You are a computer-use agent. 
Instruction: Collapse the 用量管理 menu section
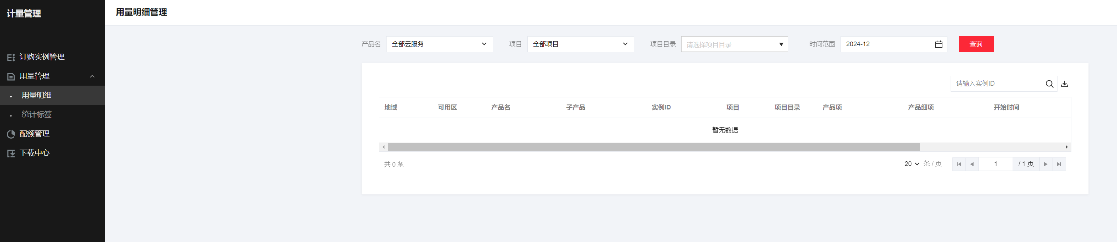(x=92, y=76)
